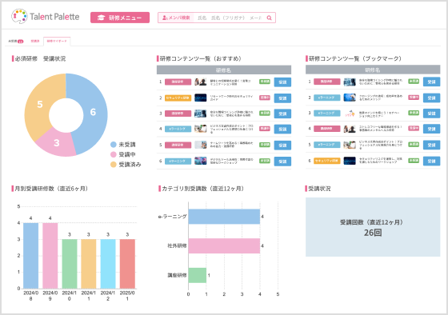The height and width of the screenshot is (315, 448).
Task: Click the magnifier search icon
Action: 269,18
